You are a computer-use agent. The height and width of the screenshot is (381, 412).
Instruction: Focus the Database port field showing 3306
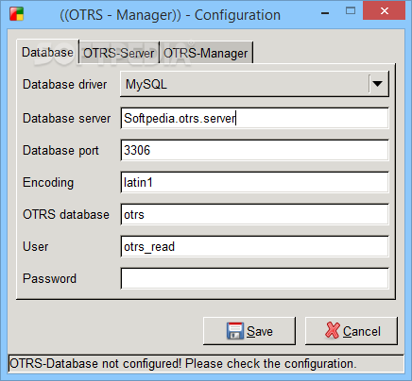[254, 150]
